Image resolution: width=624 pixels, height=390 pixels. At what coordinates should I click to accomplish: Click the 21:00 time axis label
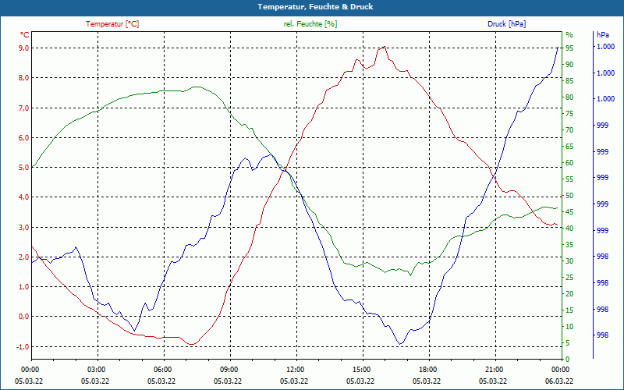[x=495, y=369]
